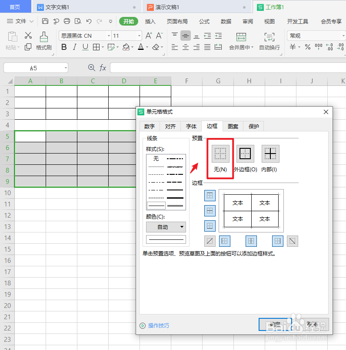Click the Auto Wrap (自动换行) icon
This screenshot has height=350, width=346.
269,37
